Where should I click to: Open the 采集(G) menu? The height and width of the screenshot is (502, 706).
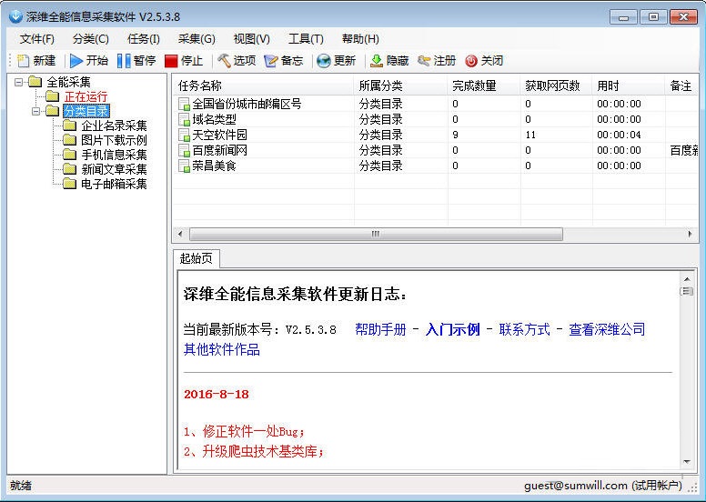pyautogui.click(x=197, y=39)
